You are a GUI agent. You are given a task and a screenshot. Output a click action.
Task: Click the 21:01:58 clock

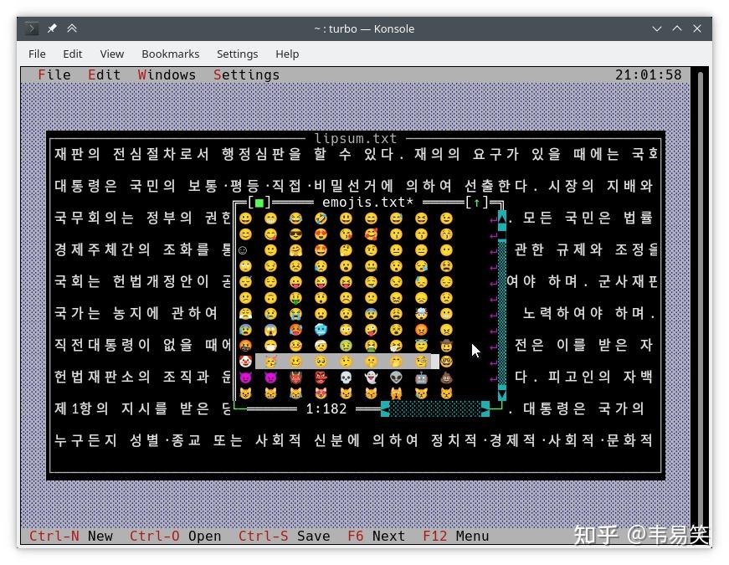click(649, 74)
